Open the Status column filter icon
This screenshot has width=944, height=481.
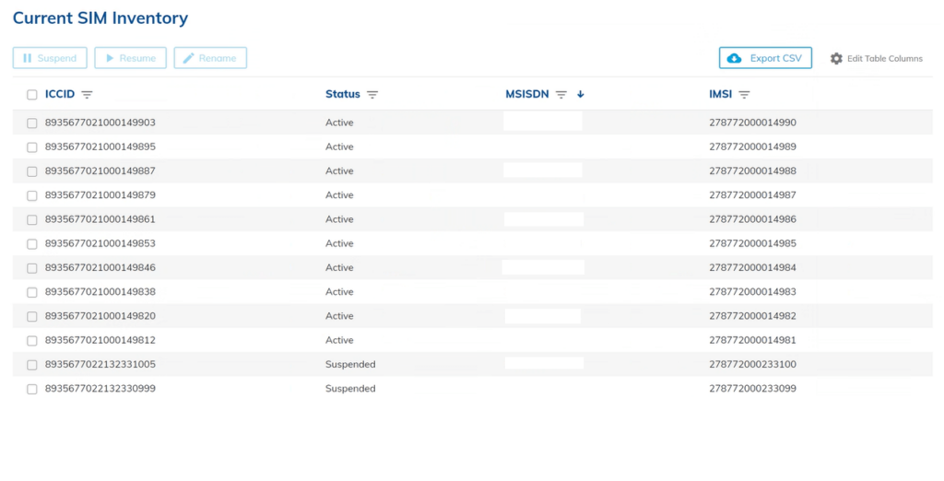(x=372, y=95)
